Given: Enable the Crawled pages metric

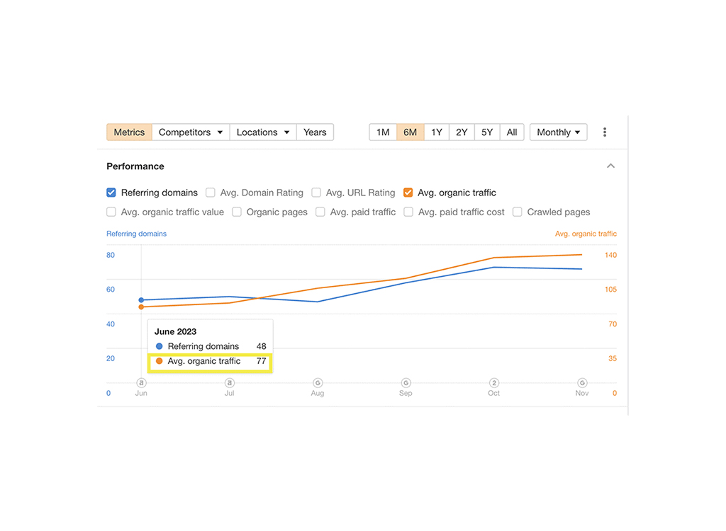Looking at the screenshot, I should coord(517,212).
